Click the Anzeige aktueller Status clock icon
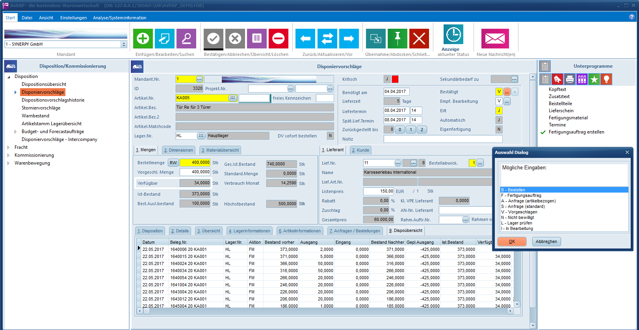The width and height of the screenshot is (639, 330). point(453,35)
